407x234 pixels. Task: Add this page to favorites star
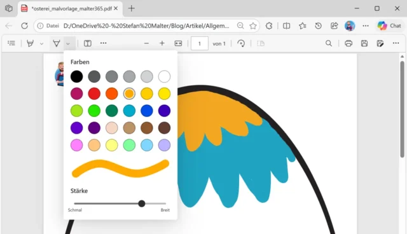point(253,25)
